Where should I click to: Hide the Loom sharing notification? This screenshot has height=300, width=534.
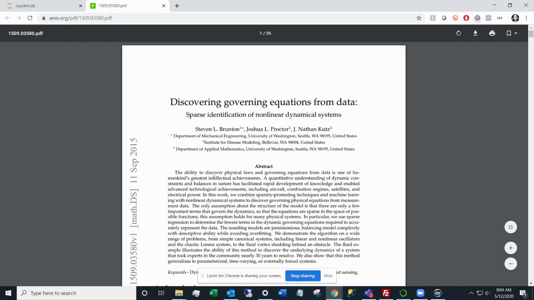point(328,276)
